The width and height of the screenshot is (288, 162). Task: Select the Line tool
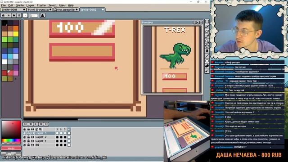207,56
